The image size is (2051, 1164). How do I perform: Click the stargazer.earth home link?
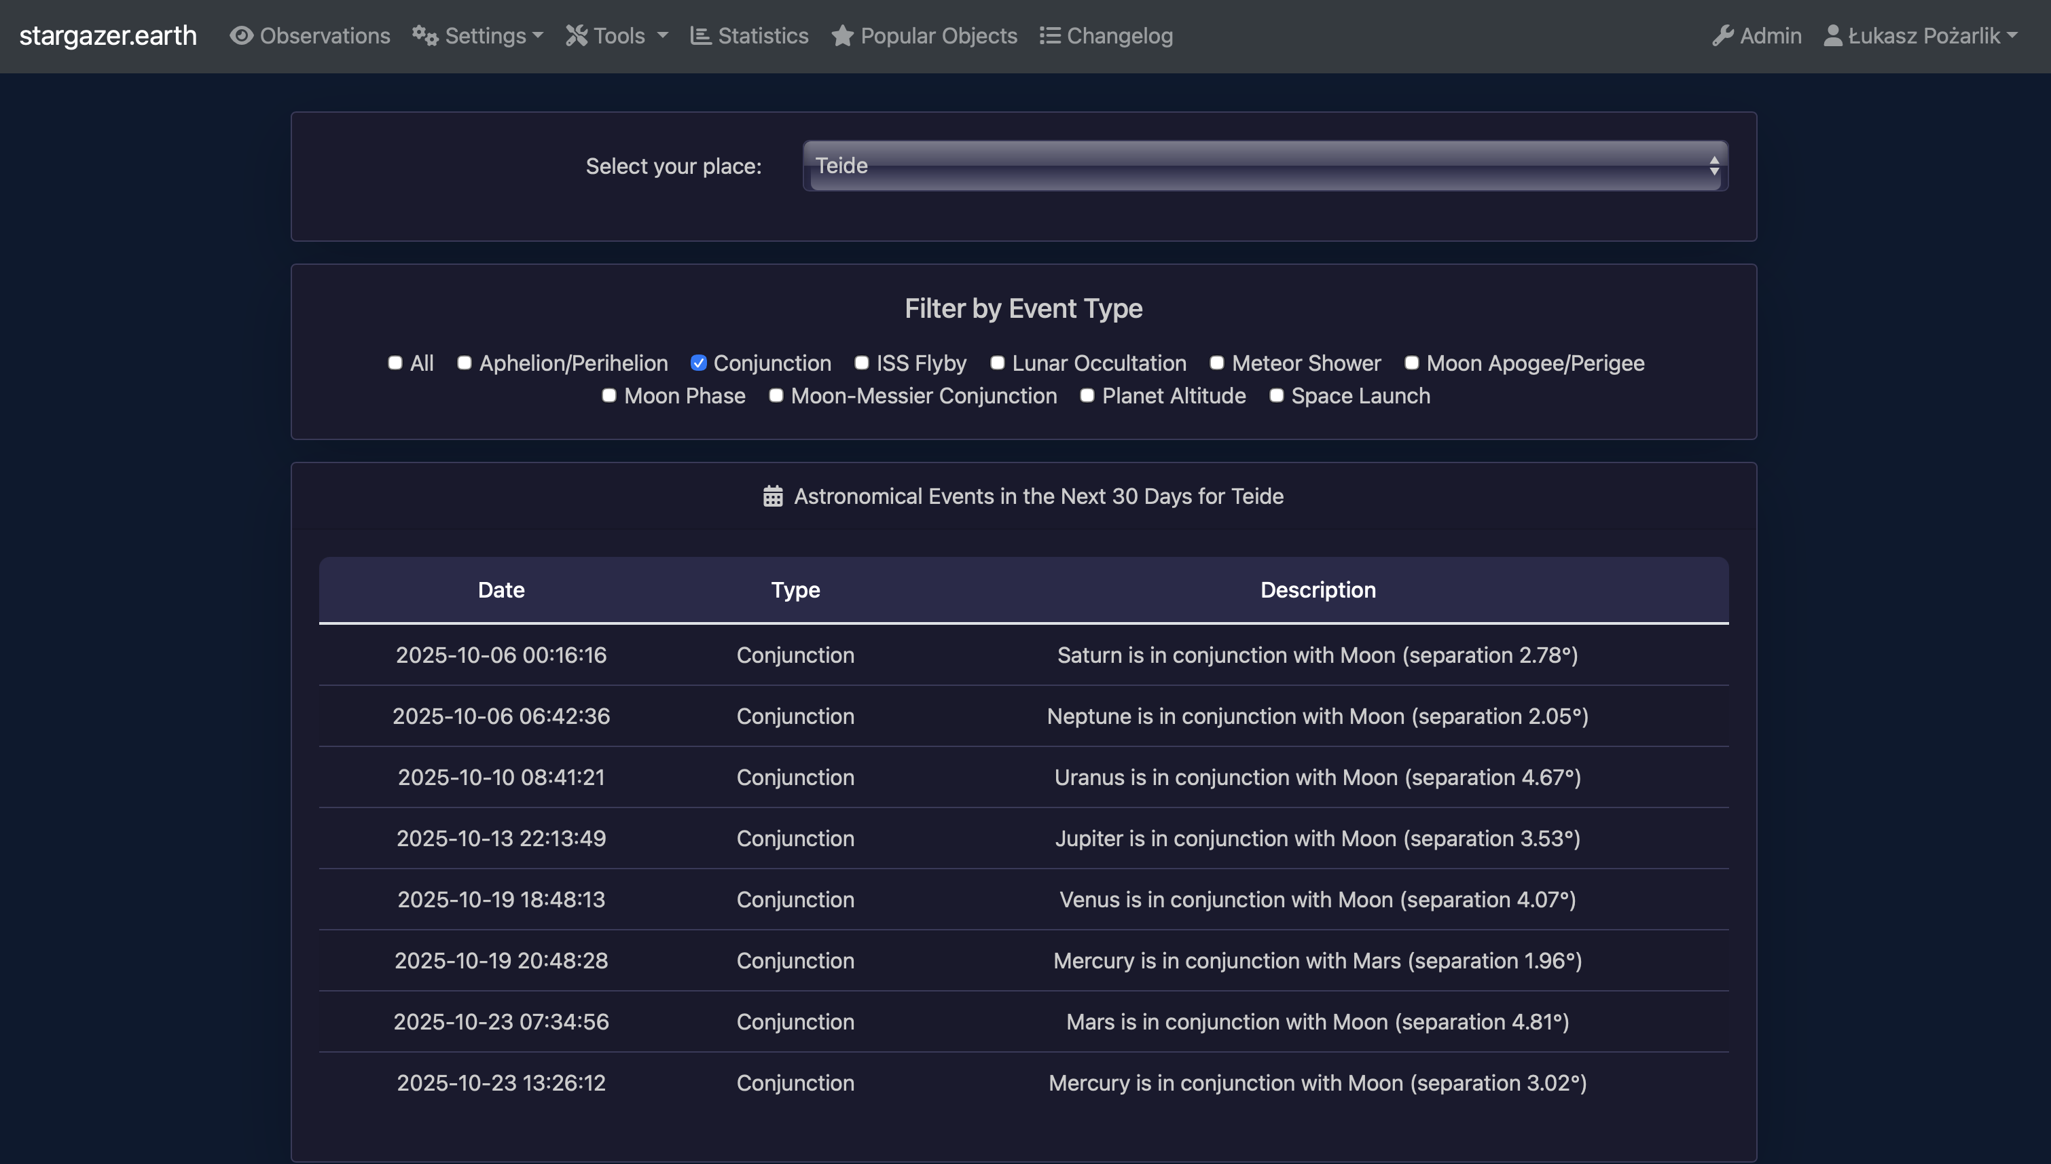(x=108, y=36)
